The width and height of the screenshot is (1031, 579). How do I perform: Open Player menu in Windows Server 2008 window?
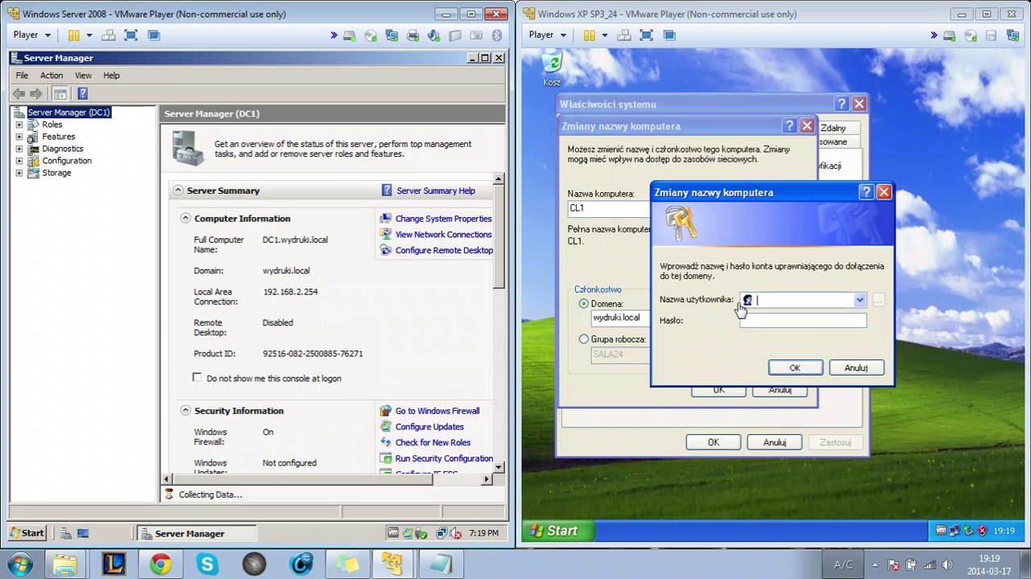31,35
